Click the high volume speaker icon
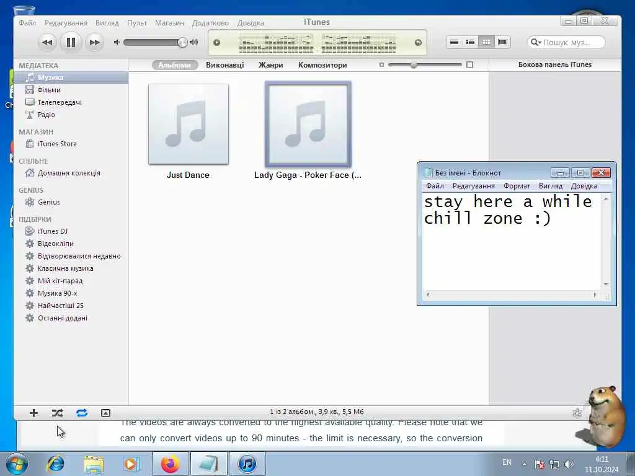Viewport: 635px width, 476px height. pos(194,42)
